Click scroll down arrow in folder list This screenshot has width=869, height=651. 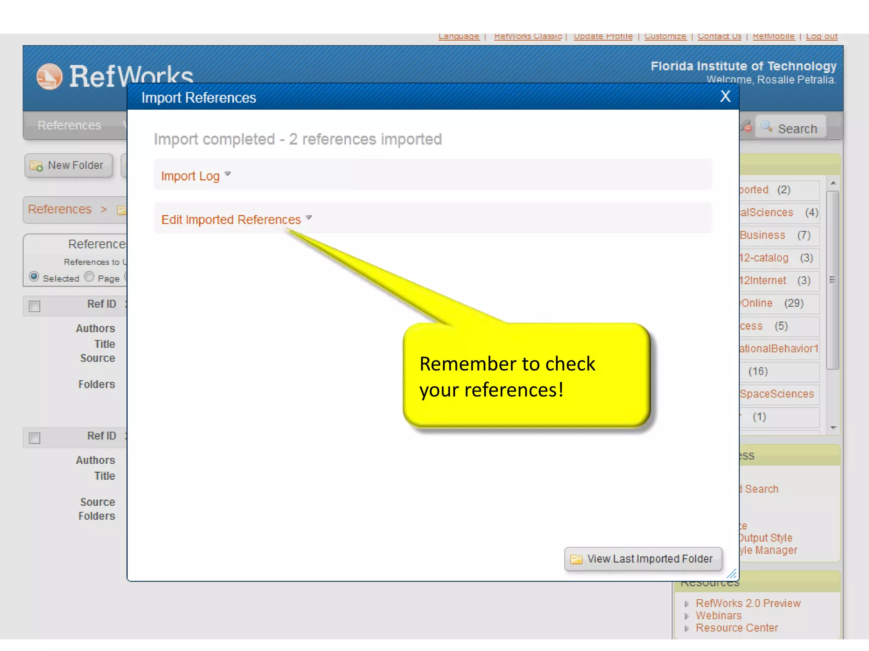pos(833,428)
